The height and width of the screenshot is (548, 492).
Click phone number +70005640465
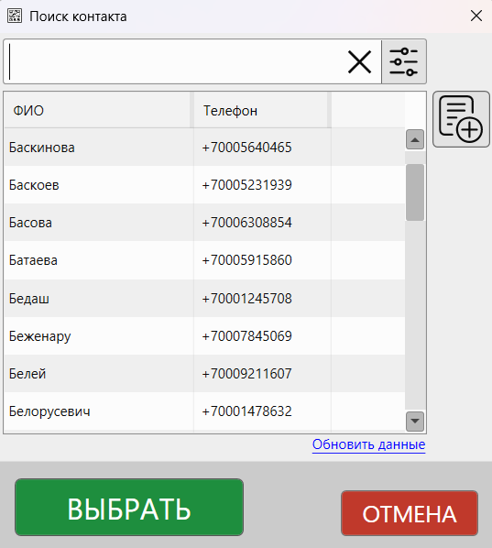pyautogui.click(x=246, y=148)
